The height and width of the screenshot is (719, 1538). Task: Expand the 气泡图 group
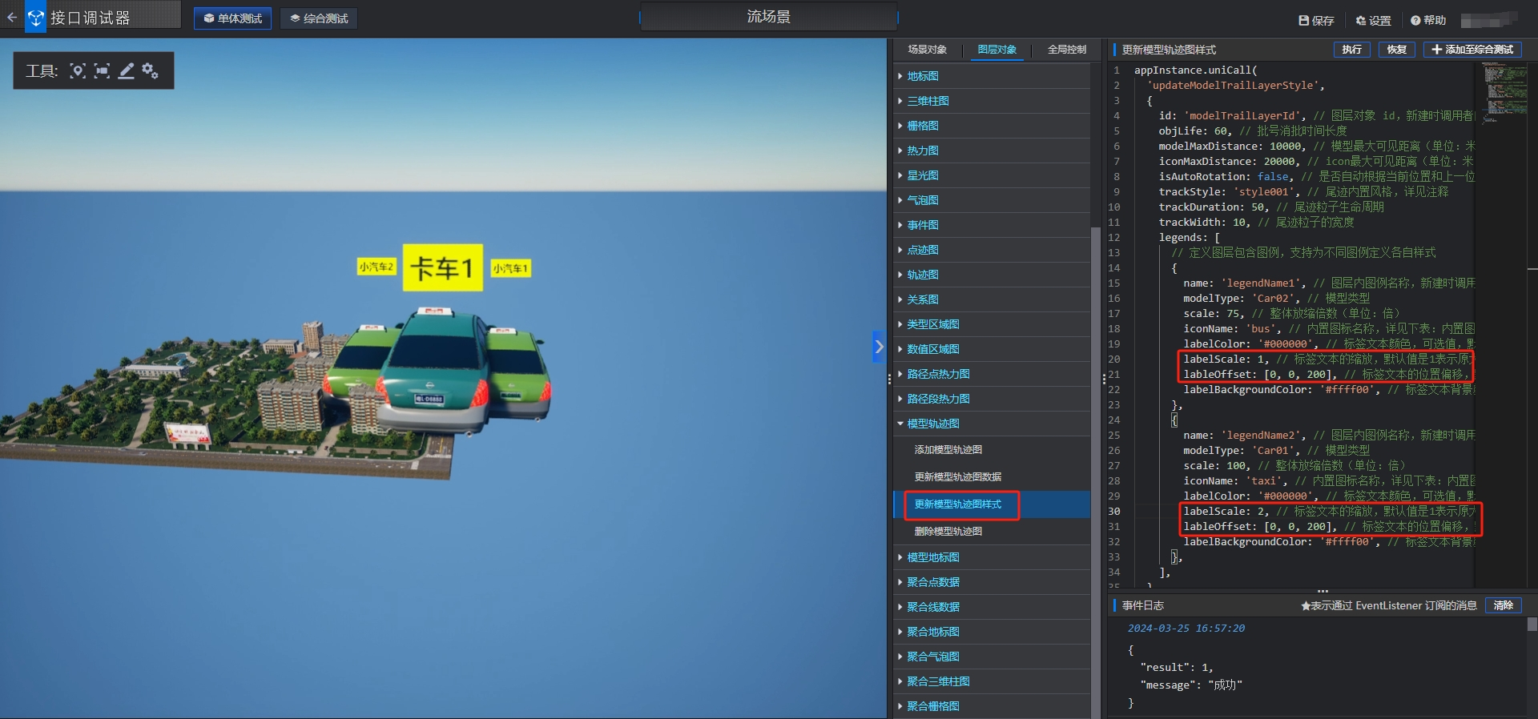(x=992, y=200)
